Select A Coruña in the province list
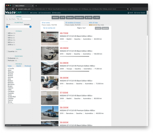The image size is (153, 133). coord(11,68)
